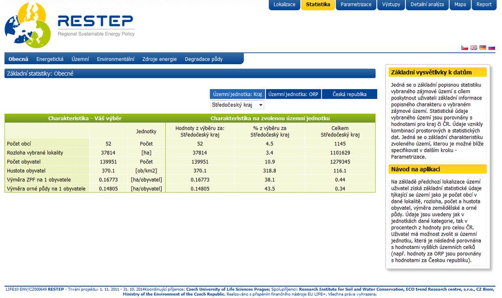Click the 'Základní vysvětlivky k datům' sidebar heading
This screenshot has width=502, height=298.
tap(437, 72)
